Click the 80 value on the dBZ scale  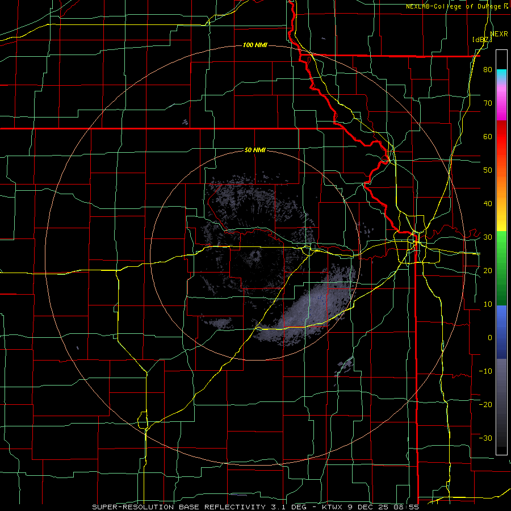[488, 70]
